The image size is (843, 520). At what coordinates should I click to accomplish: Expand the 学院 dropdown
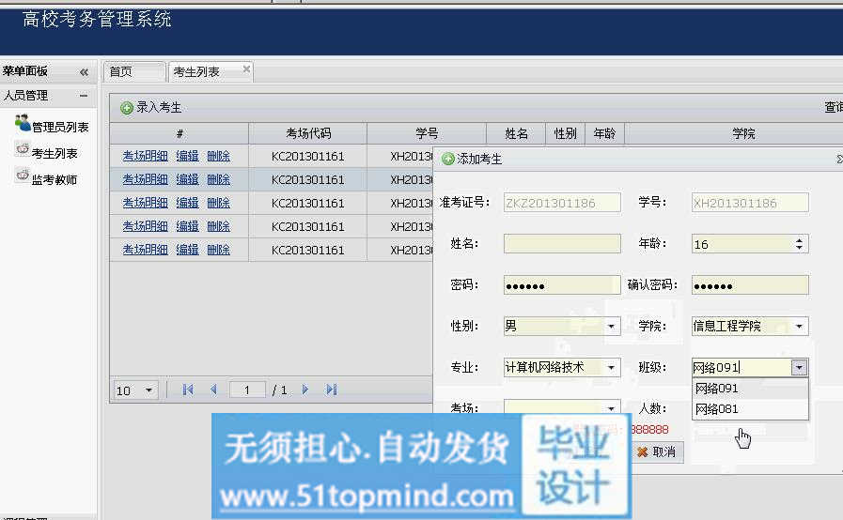click(x=799, y=327)
